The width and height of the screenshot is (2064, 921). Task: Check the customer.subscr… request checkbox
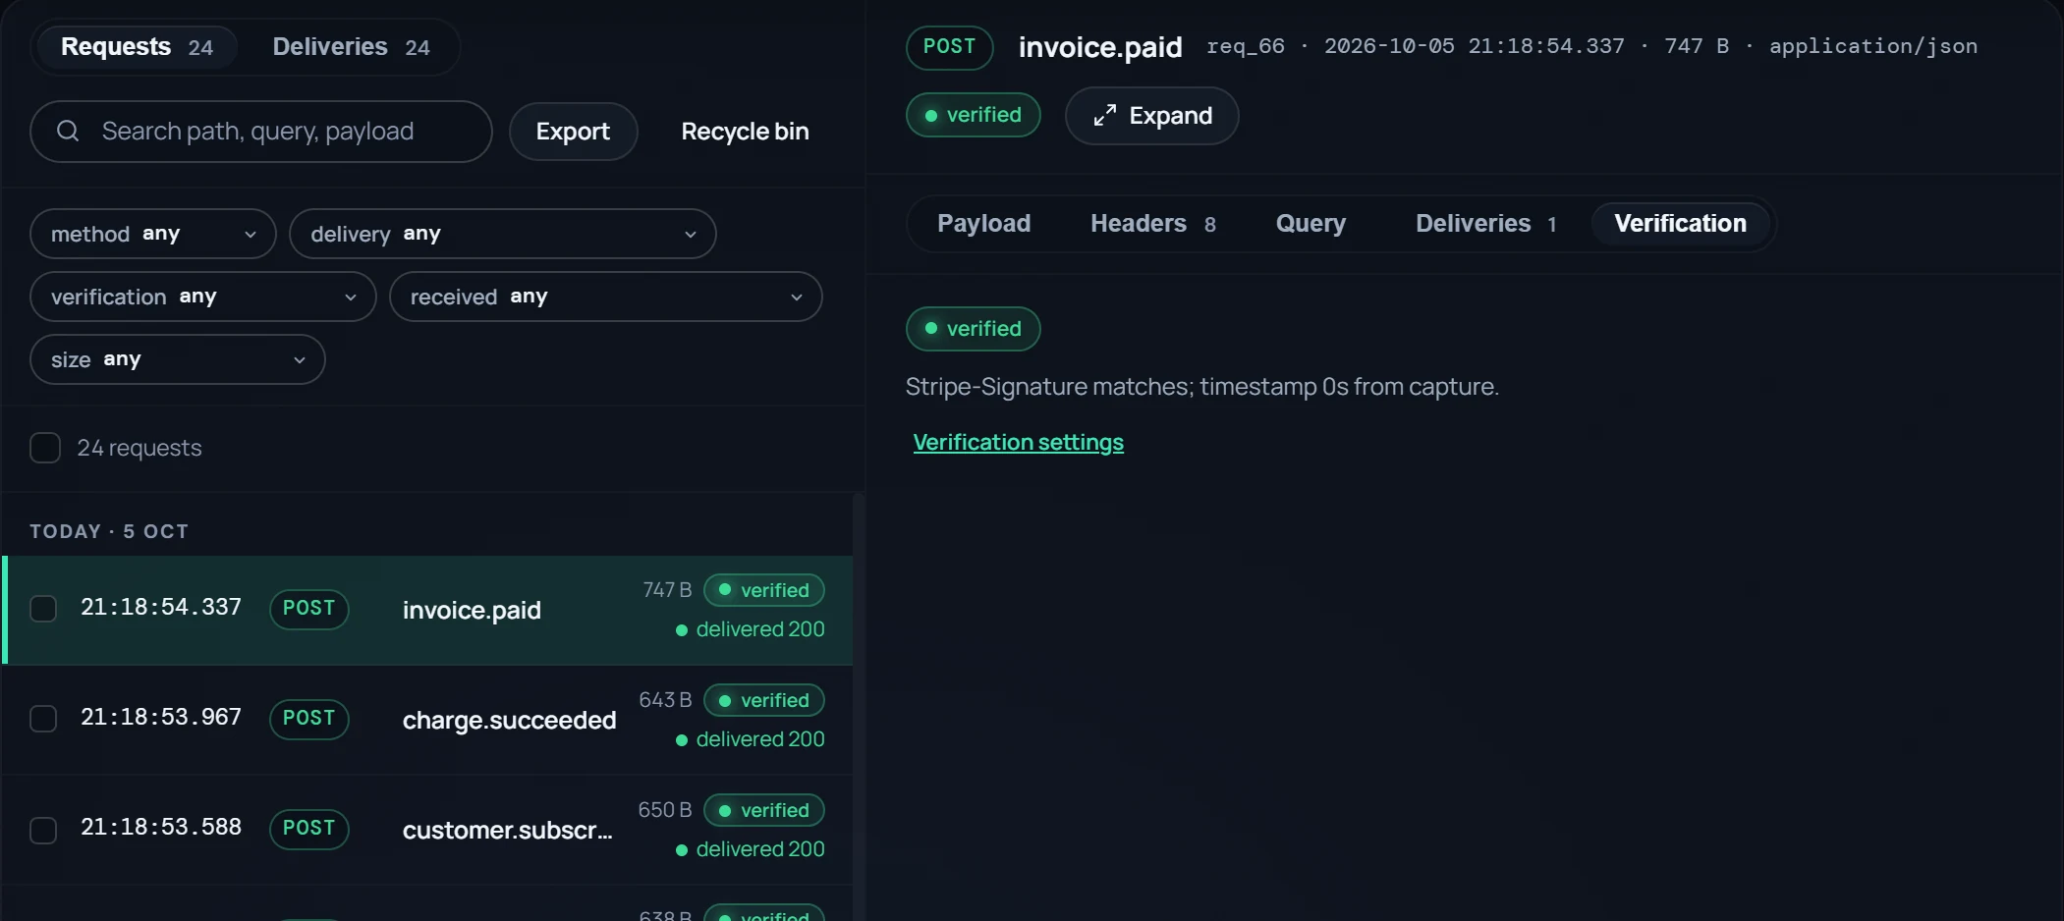click(43, 831)
